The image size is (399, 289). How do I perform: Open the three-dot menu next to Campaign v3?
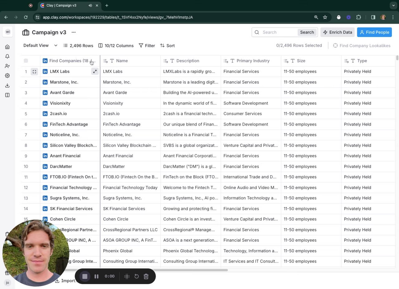click(74, 32)
